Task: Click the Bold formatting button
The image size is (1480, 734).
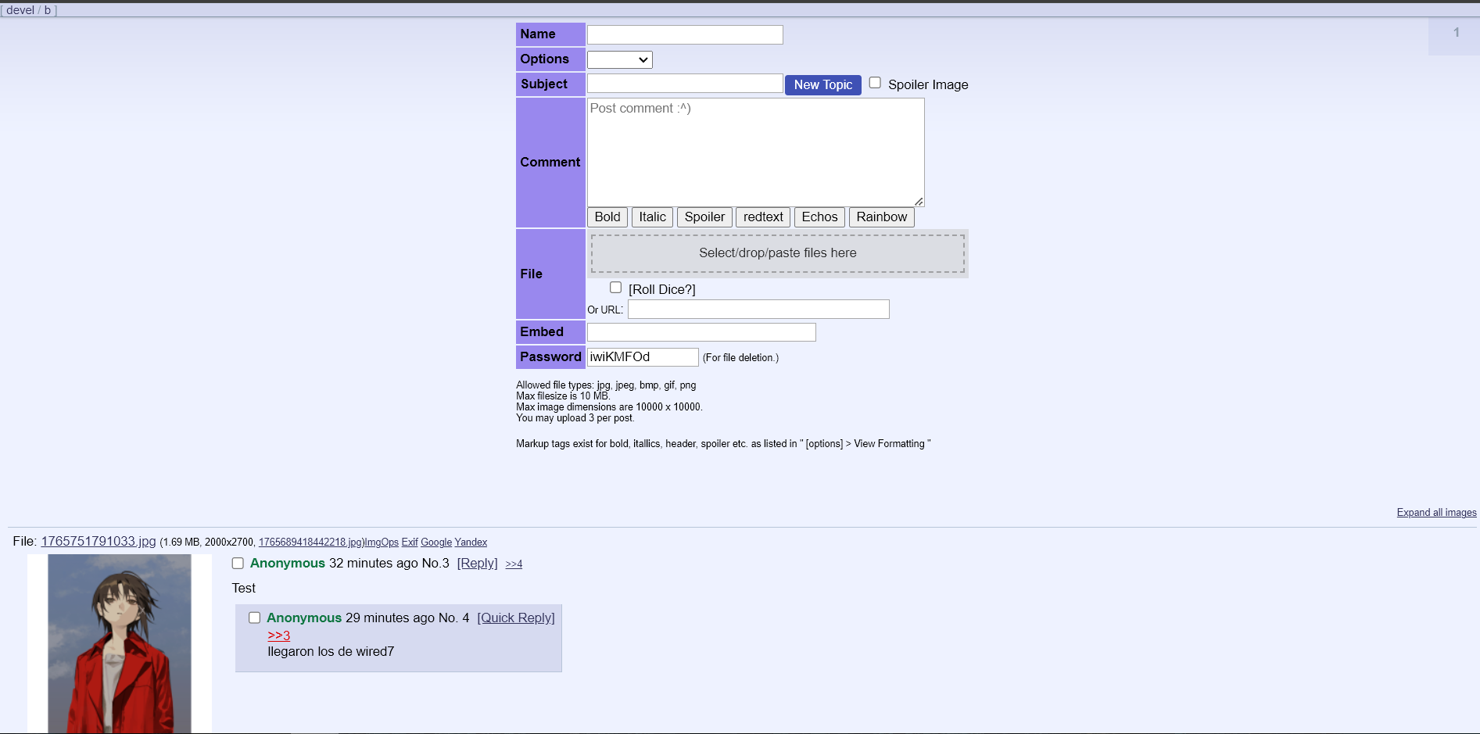Action: coord(607,217)
